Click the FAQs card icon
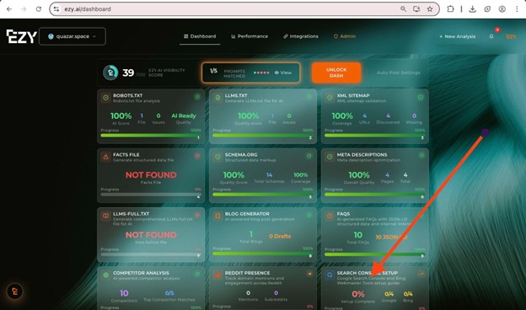Viewport: 526px width, 310px height. click(330, 216)
